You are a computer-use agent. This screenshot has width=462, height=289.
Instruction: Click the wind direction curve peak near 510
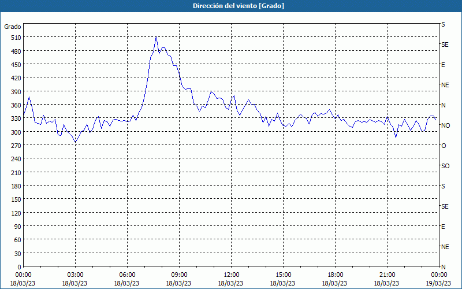point(156,36)
